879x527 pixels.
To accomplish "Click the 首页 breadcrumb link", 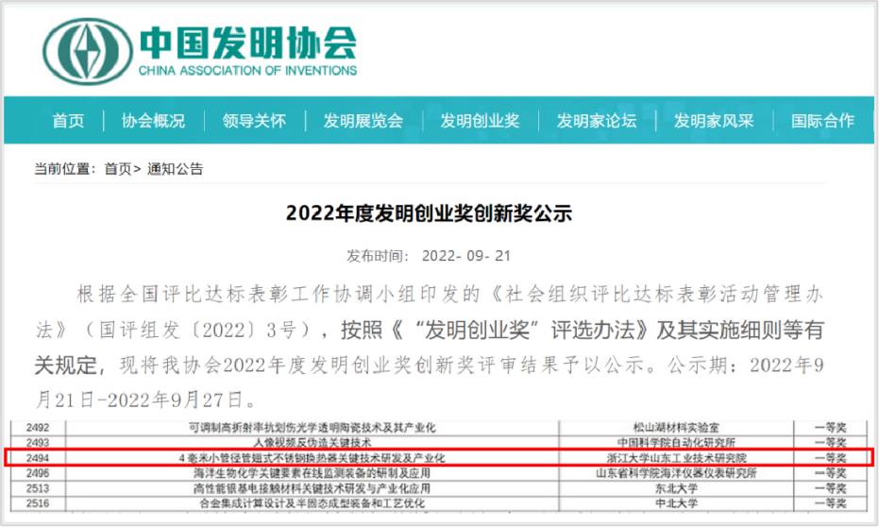I will (x=117, y=169).
